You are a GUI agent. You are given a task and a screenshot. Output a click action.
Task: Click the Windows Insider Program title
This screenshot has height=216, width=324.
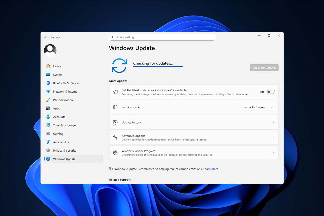click(138, 151)
